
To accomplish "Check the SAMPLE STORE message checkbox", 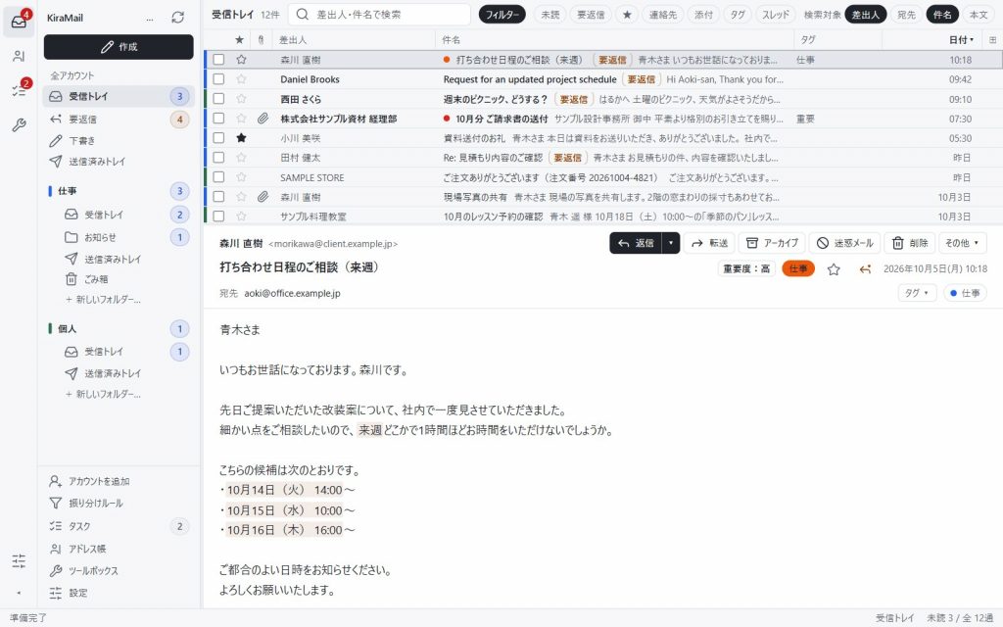I will pos(218,177).
